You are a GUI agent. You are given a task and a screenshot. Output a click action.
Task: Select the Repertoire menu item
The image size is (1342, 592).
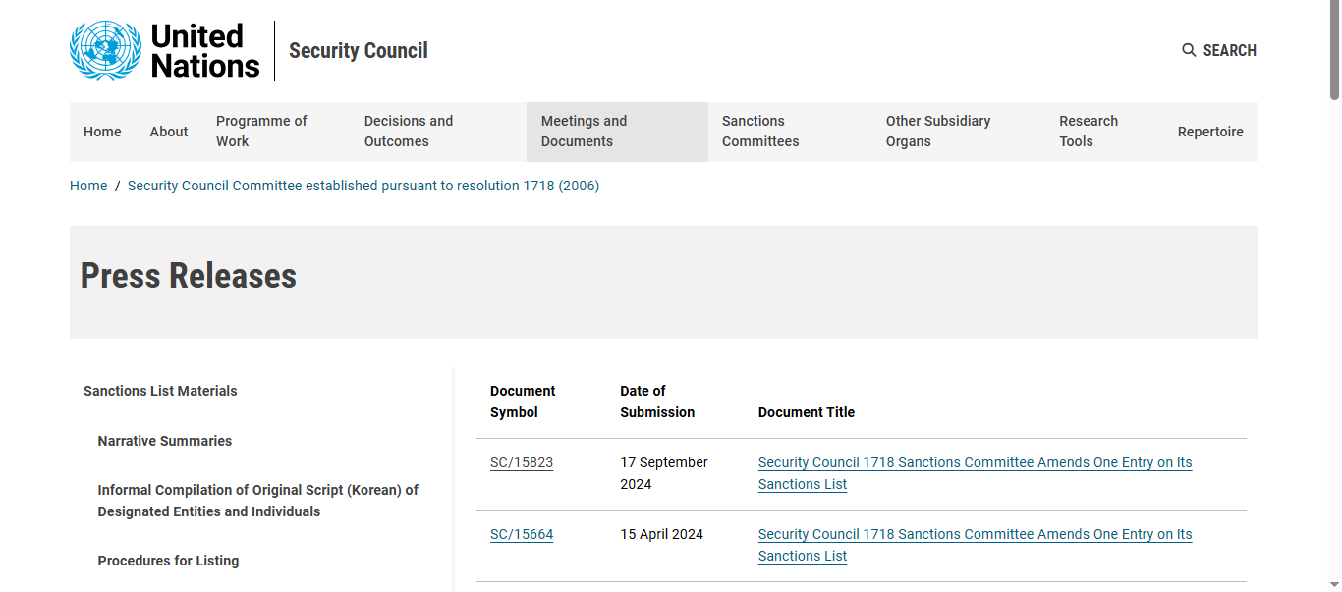[x=1210, y=132]
